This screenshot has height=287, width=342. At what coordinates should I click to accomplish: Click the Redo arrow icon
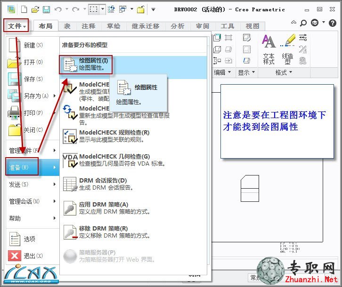tap(75, 9)
